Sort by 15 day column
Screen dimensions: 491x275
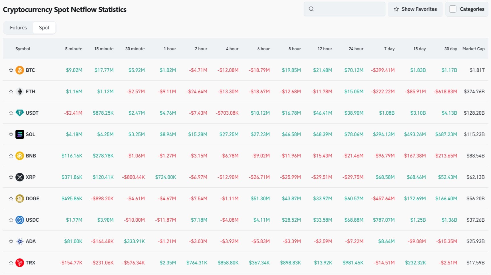point(420,49)
